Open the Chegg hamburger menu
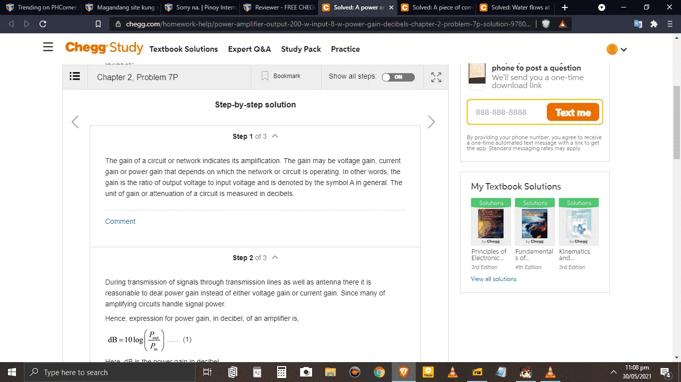This screenshot has height=382, width=681. click(x=48, y=47)
